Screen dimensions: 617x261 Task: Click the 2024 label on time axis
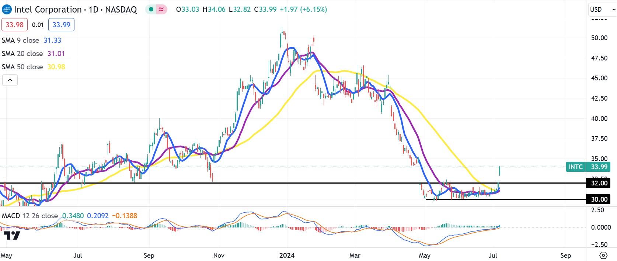click(x=287, y=255)
